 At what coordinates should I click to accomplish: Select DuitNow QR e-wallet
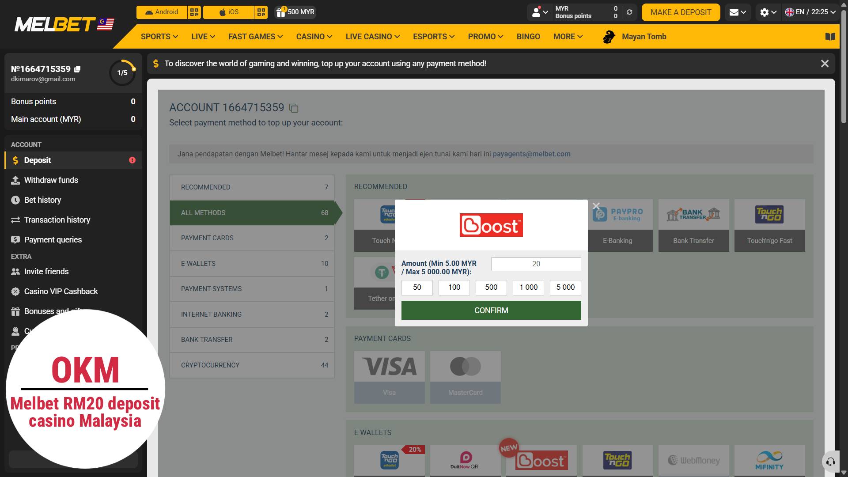(x=465, y=461)
